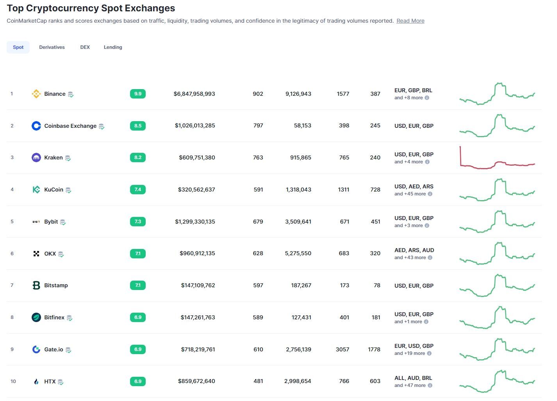
Task: Click Binance's 9.9 score badge
Action: click(137, 94)
